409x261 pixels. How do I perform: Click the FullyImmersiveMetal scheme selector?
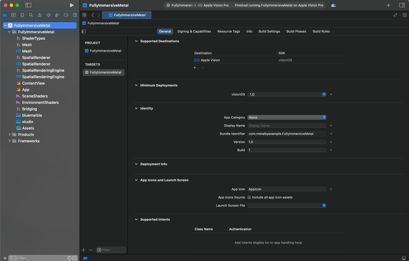pos(181,5)
